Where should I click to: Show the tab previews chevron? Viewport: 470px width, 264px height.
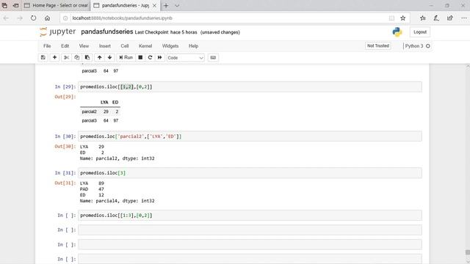177,6
